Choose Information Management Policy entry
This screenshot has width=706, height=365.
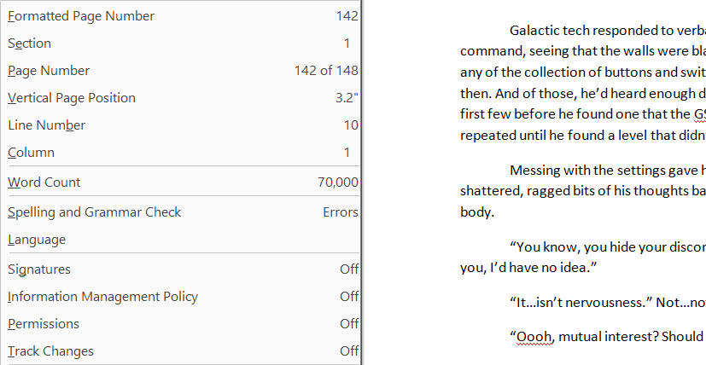click(102, 297)
